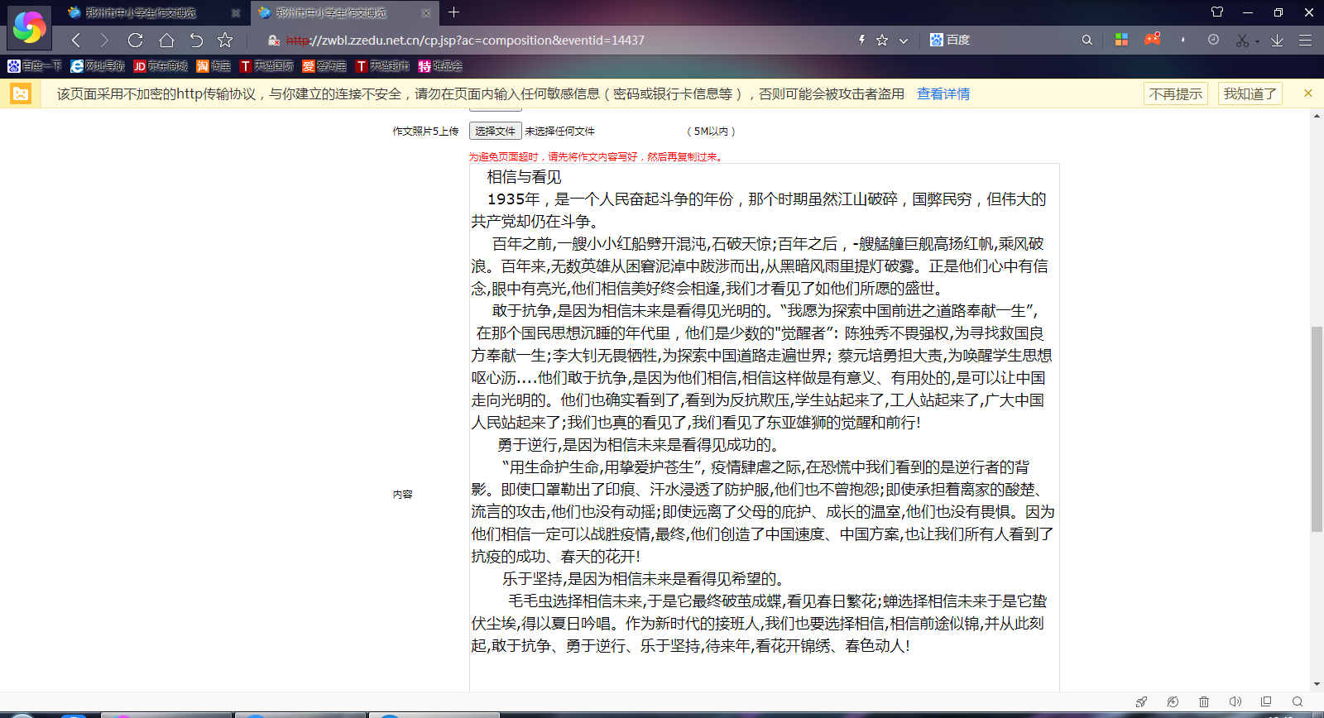Click the trash bin icon in status bar
This screenshot has width=1324, height=718.
1204,701
